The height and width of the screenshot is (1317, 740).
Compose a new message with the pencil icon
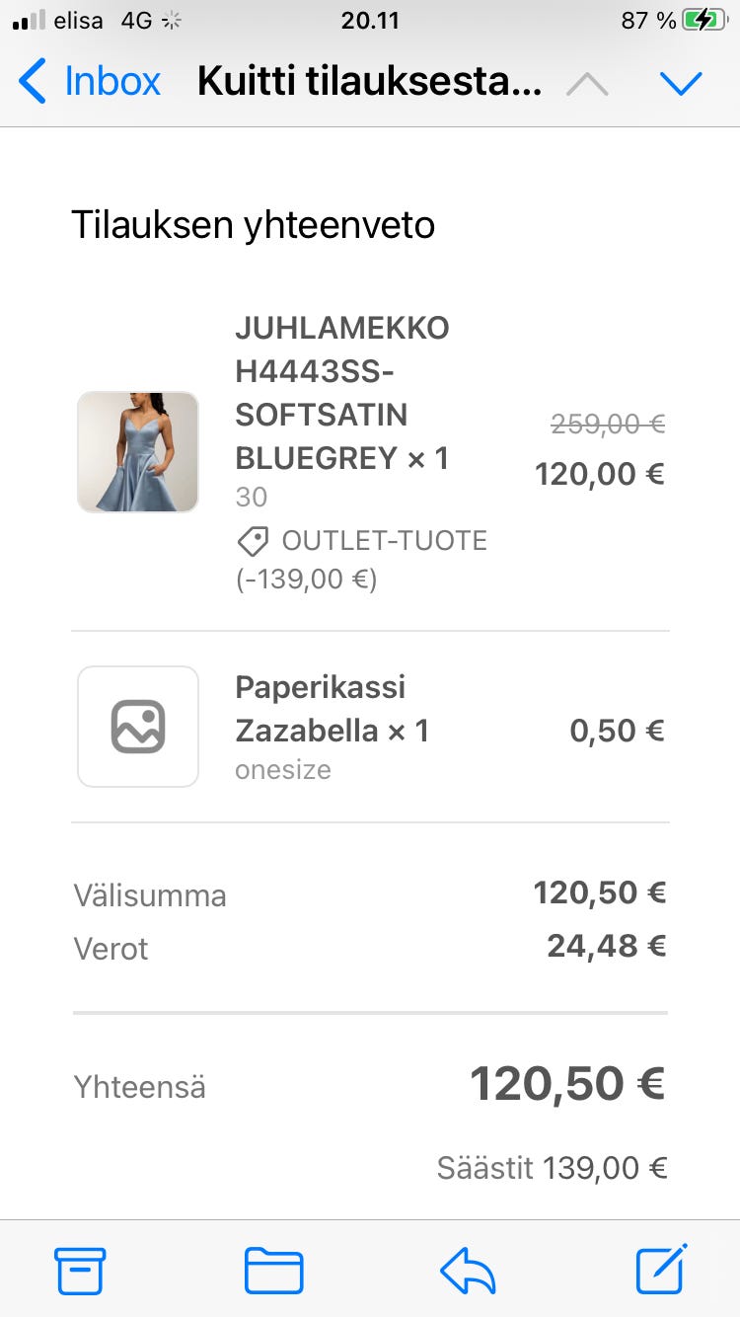coord(661,1270)
